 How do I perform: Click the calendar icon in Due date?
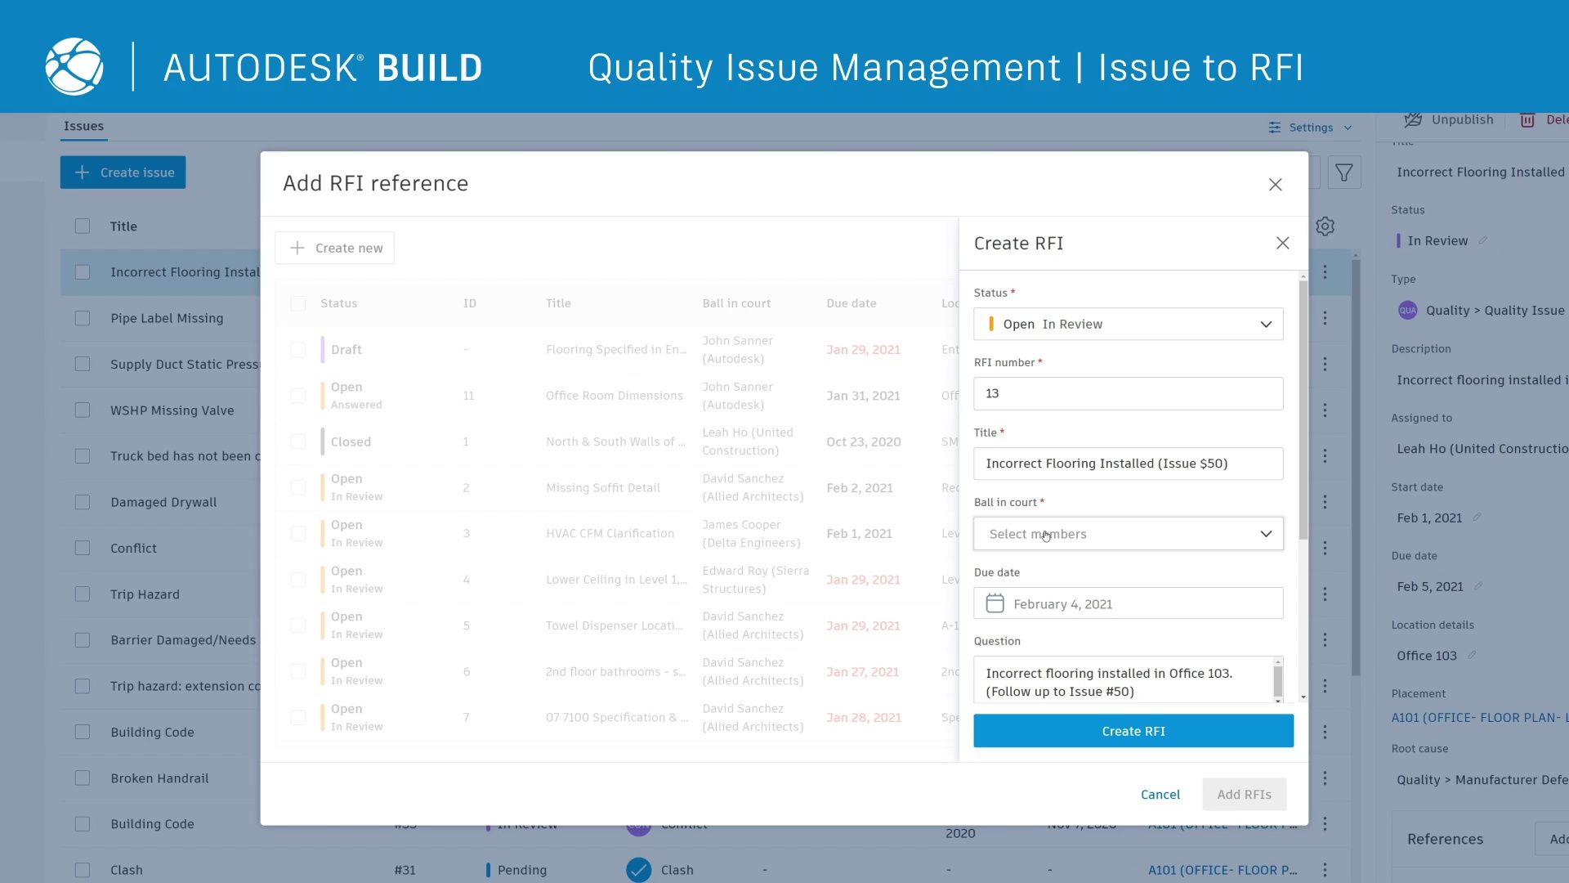995,604
